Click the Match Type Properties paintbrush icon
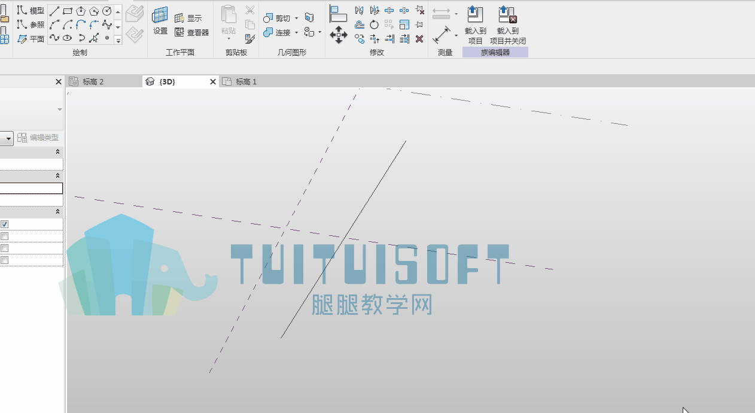 point(250,39)
